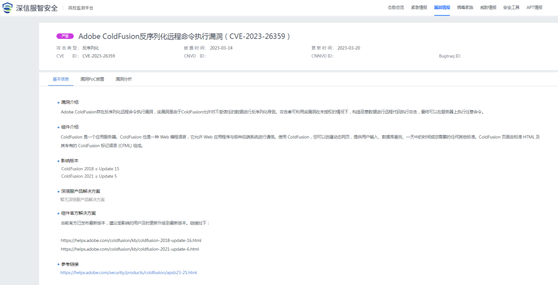Open the 威胁情报 menu
Viewport: 558px width, 285px height.
(488, 7)
